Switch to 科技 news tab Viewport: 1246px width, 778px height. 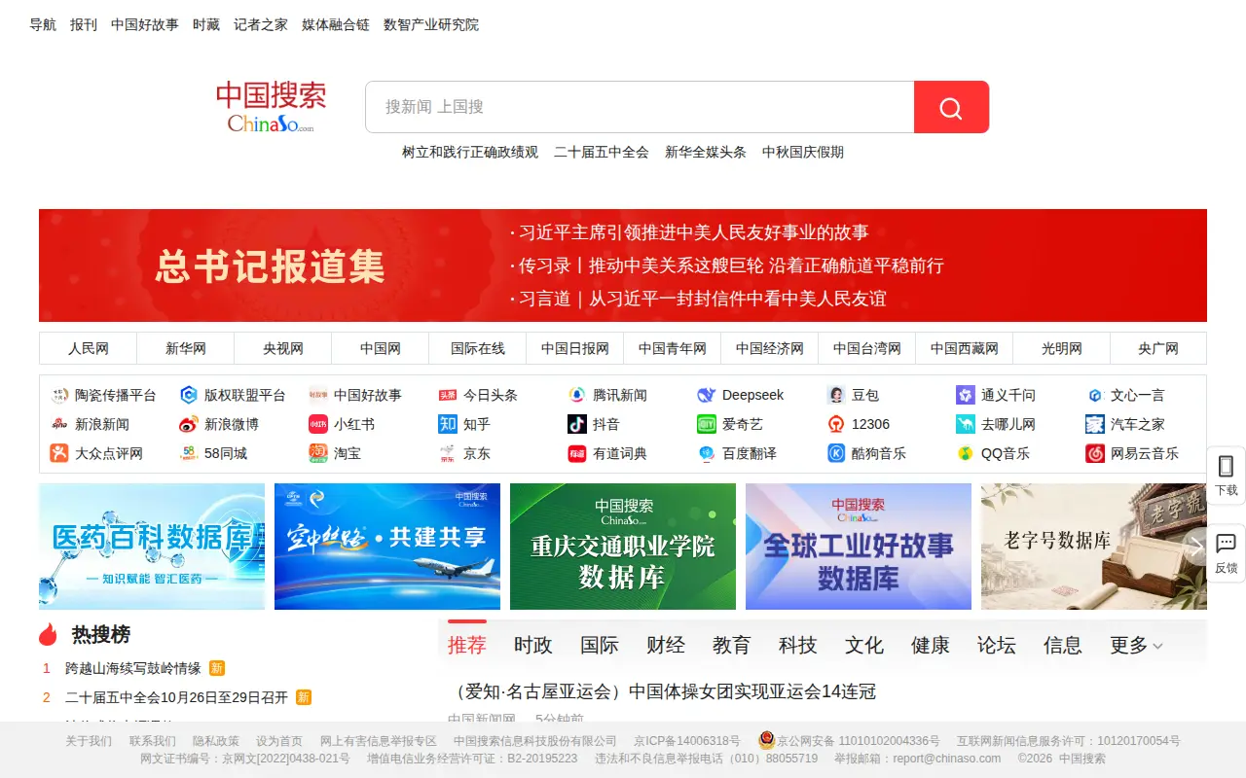click(798, 645)
